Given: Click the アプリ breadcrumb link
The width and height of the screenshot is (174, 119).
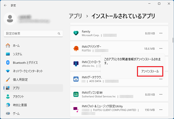Looking at the screenshot, I should pos(75,16).
